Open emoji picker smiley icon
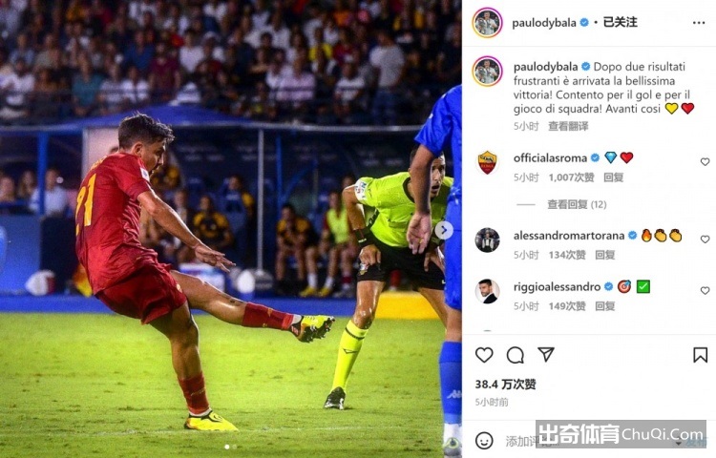The image size is (716, 458). (484, 441)
